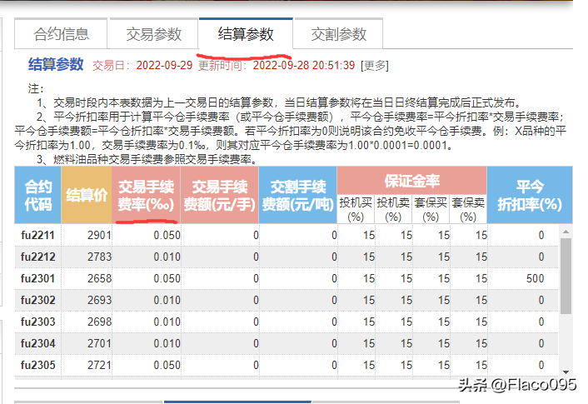Viewport: 588px width, 404px height.
Task: Click the 套保买(%) sub-header
Action: click(x=431, y=209)
